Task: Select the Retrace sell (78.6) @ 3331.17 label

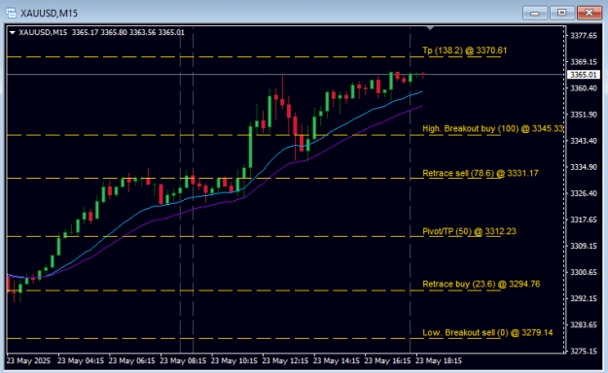Action: tap(480, 173)
